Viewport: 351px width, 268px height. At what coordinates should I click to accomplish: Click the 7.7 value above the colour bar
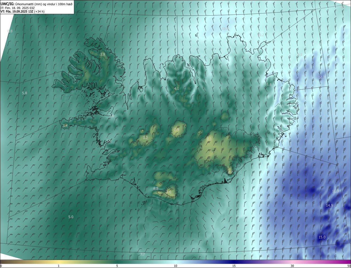[x=142, y=255]
